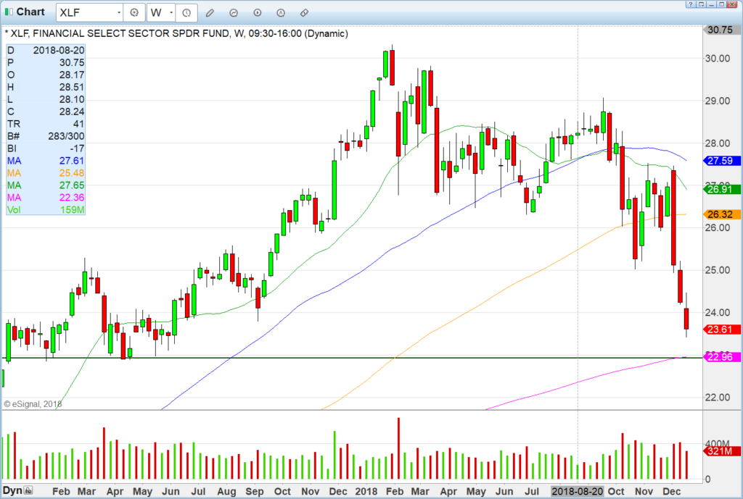This screenshot has width=743, height=499.
Task: Click the 24.00 price axis label
Action: tap(718, 312)
